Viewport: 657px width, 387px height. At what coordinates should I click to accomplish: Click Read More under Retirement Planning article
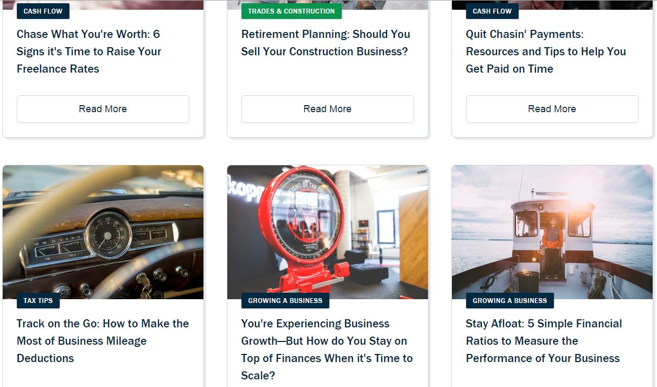(328, 109)
